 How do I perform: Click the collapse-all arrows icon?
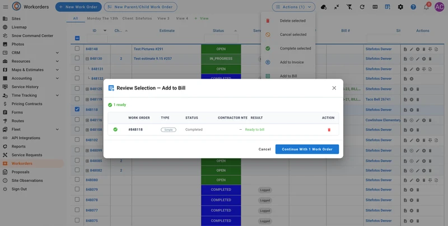[337, 7]
